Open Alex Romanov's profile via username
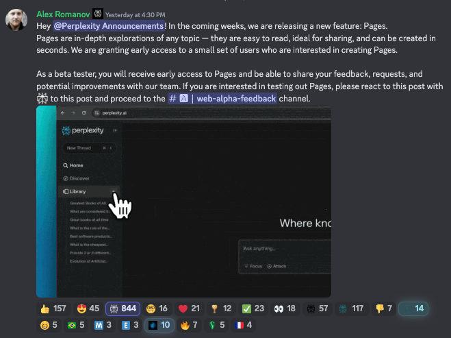 [63, 14]
